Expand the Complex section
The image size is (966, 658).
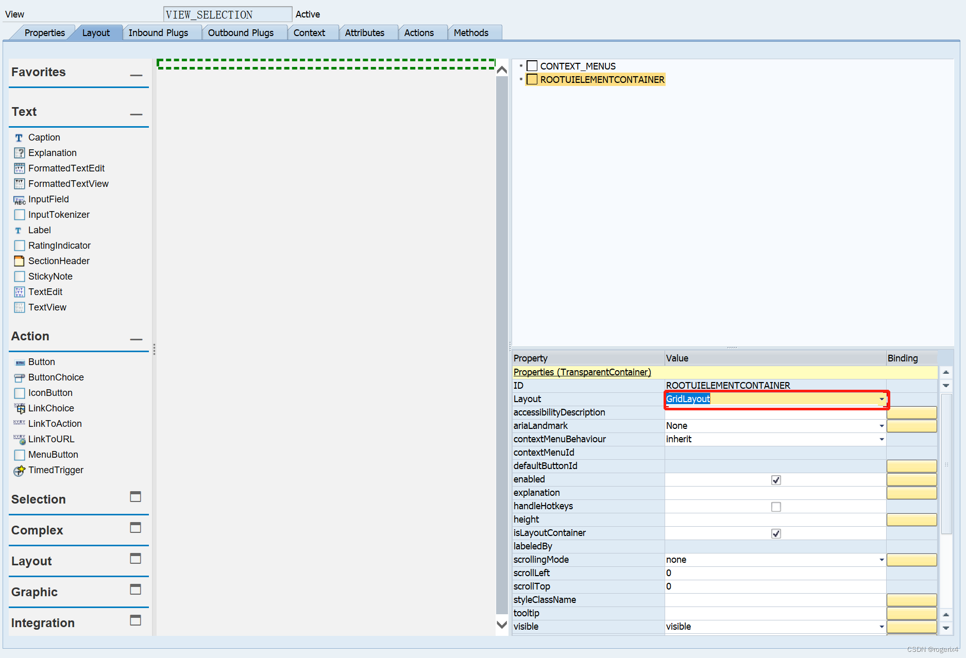(135, 528)
